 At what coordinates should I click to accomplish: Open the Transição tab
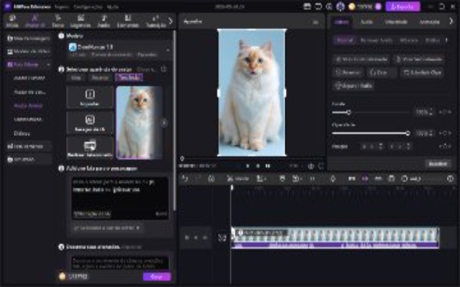[x=156, y=21]
